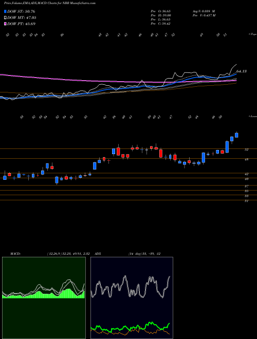Click the ADX panel label
The width and height of the screenshot is (257, 339).
[98, 254]
